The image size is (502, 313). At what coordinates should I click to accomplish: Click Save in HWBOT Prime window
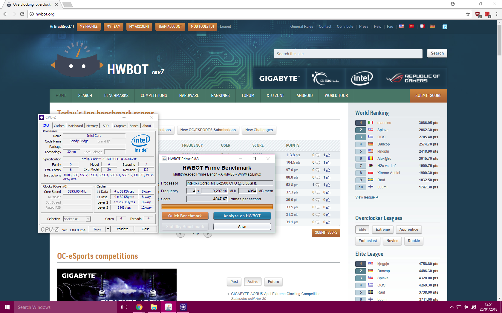[242, 227]
